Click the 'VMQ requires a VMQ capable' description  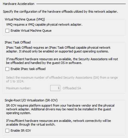(x=44, y=24)
